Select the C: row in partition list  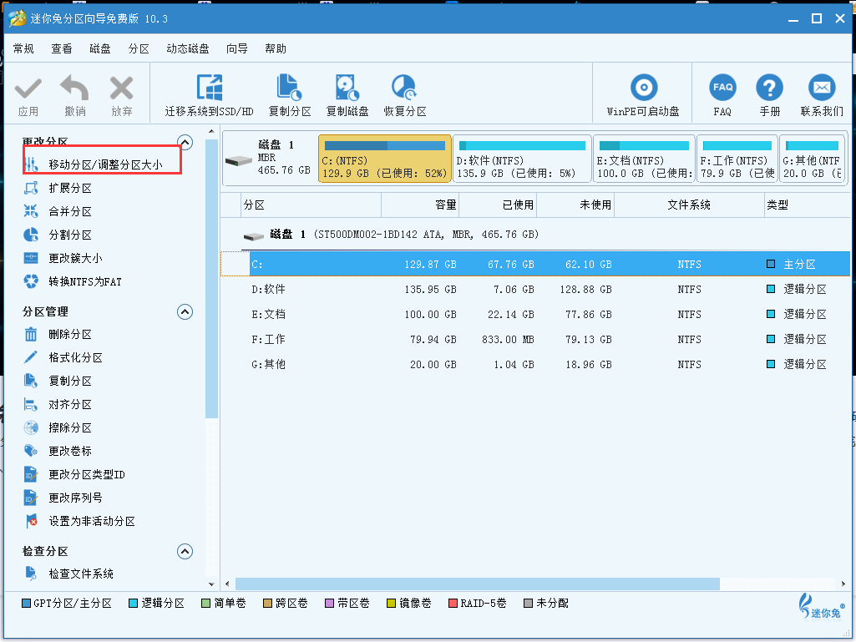535,264
